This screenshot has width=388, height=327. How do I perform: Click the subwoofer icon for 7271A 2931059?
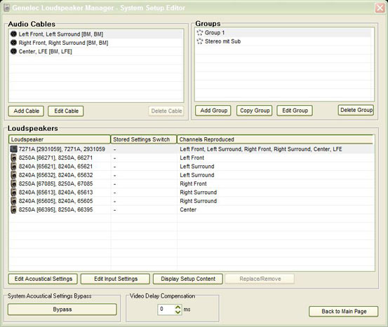[x=13, y=149]
